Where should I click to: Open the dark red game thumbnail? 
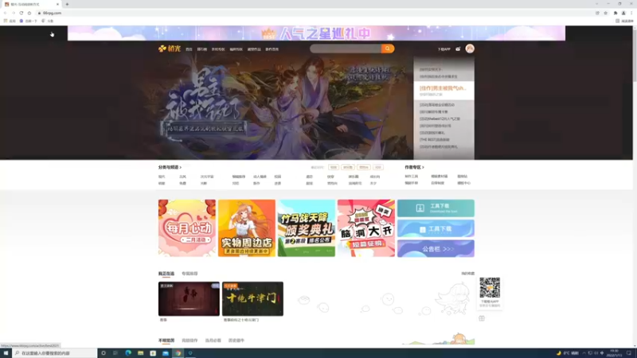click(x=189, y=299)
